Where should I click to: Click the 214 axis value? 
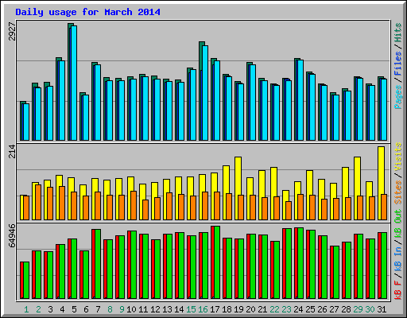click(12, 152)
